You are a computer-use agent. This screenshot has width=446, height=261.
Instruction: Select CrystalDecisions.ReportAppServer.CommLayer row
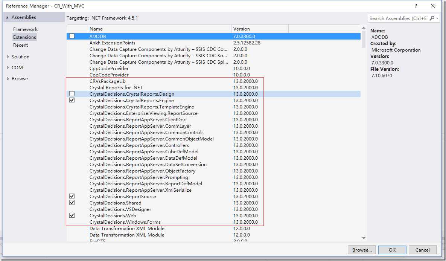tap(214, 126)
